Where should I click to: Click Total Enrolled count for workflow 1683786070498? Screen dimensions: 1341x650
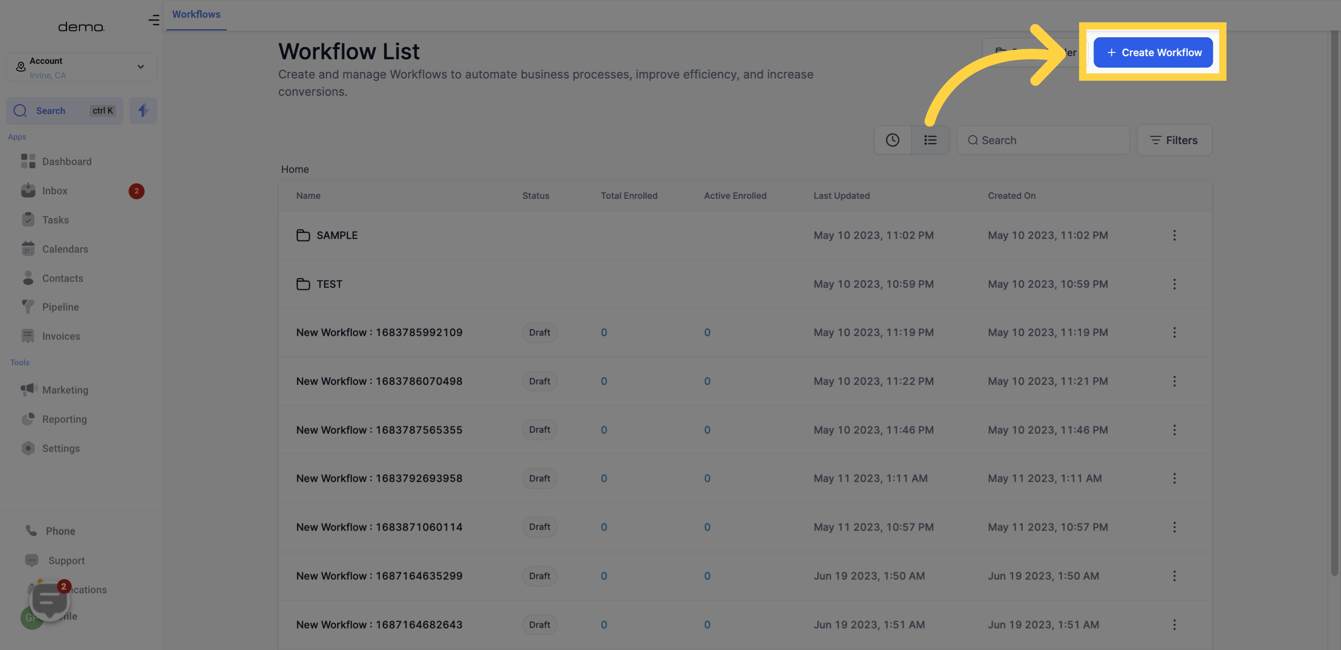[x=604, y=381]
